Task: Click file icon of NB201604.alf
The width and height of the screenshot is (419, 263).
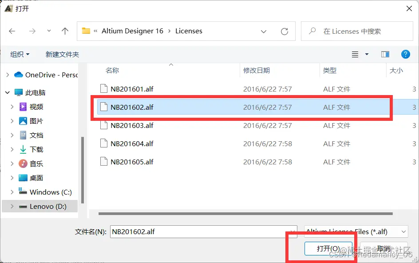Action: (104, 143)
